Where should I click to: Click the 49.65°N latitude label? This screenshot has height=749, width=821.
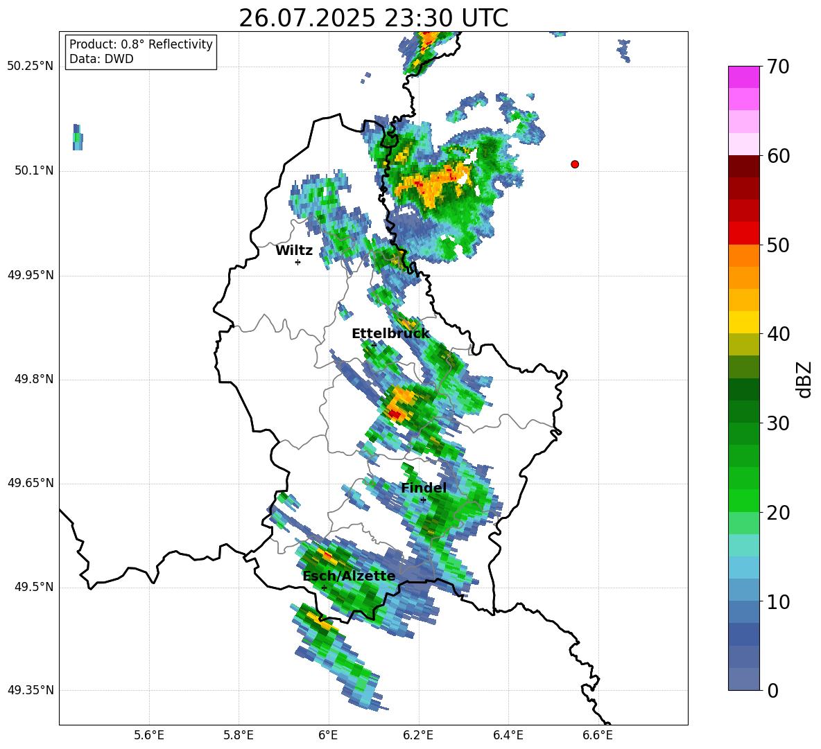(x=31, y=482)
